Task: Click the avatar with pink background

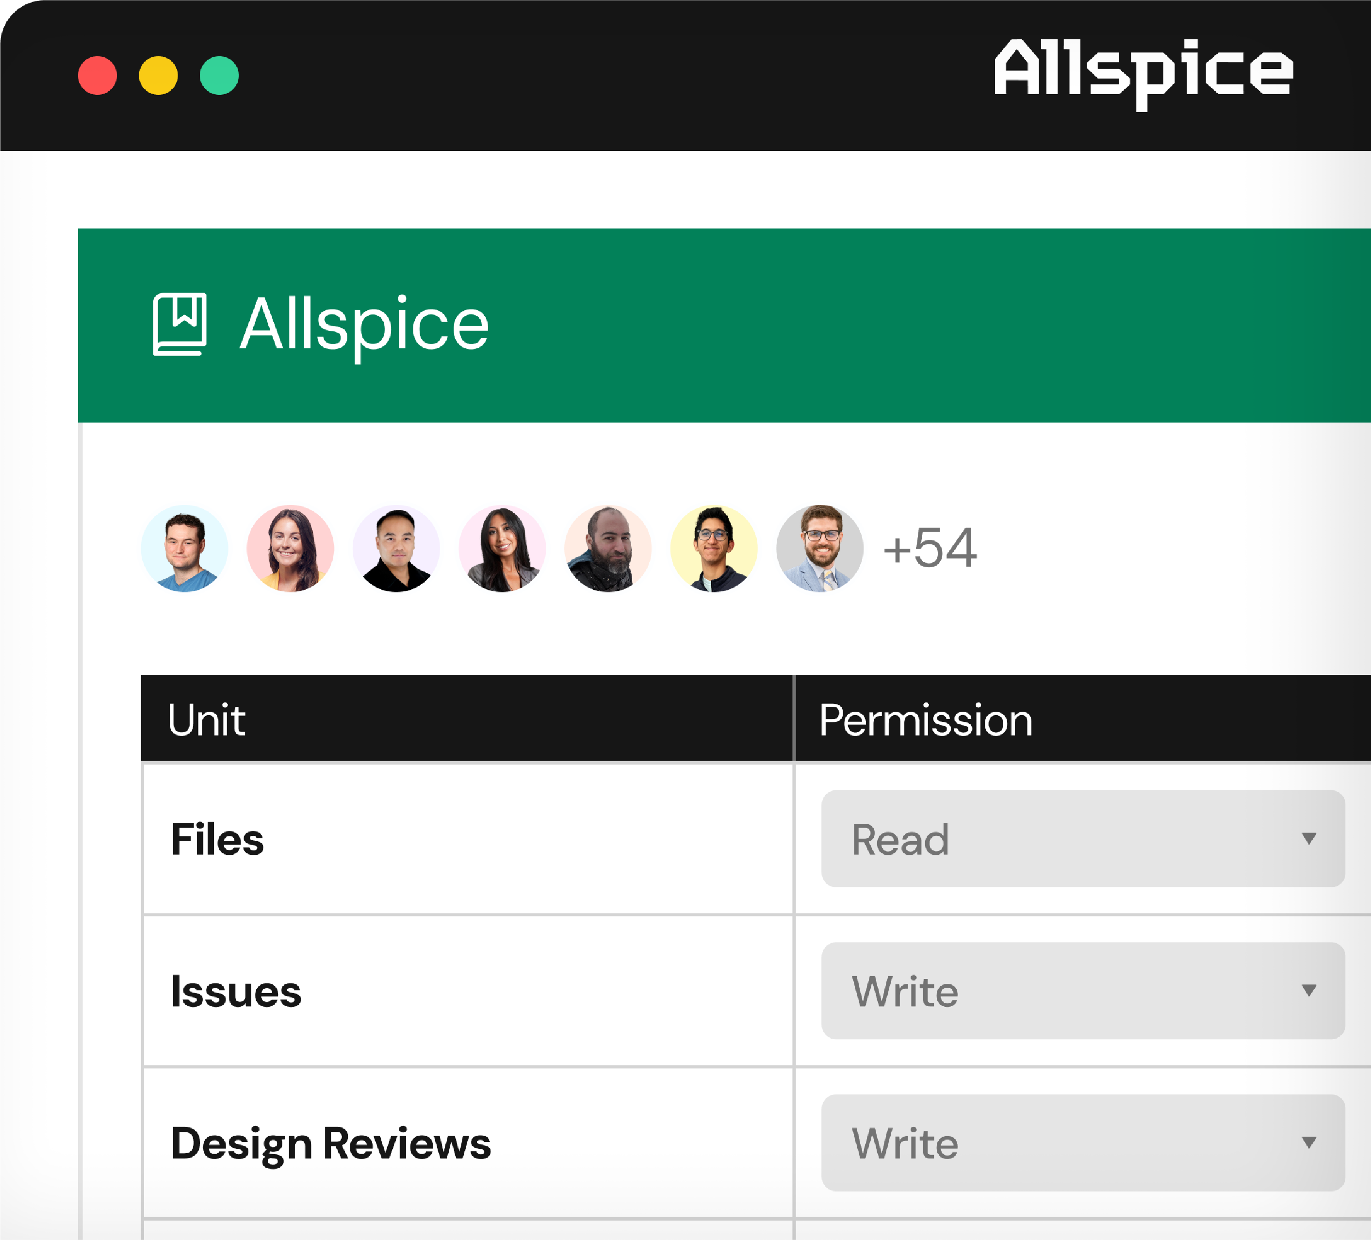Action: coord(291,548)
